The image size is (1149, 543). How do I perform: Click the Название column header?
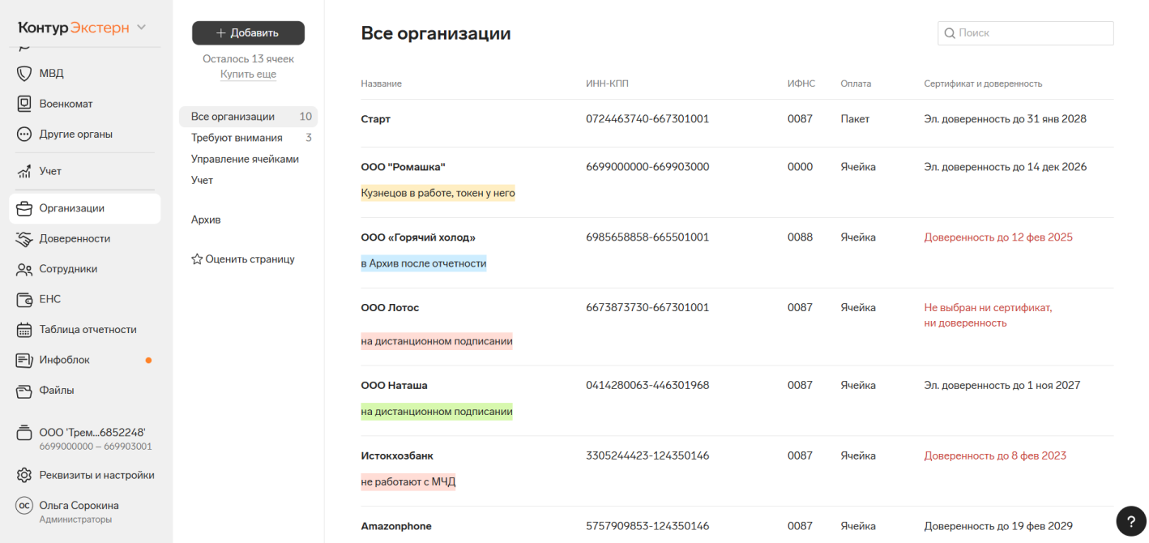tap(381, 83)
